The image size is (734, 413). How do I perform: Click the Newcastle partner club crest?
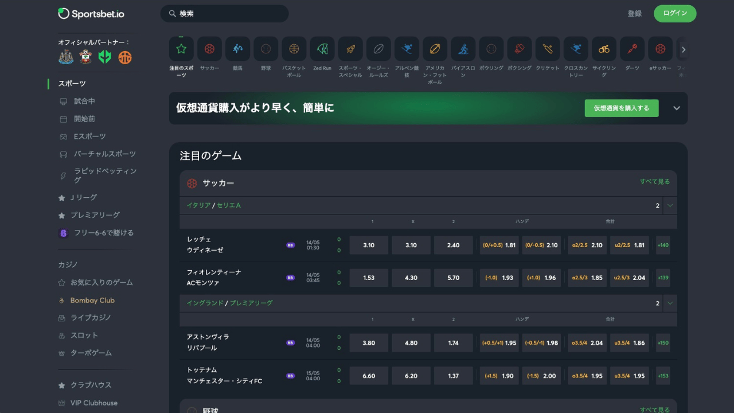point(66,57)
